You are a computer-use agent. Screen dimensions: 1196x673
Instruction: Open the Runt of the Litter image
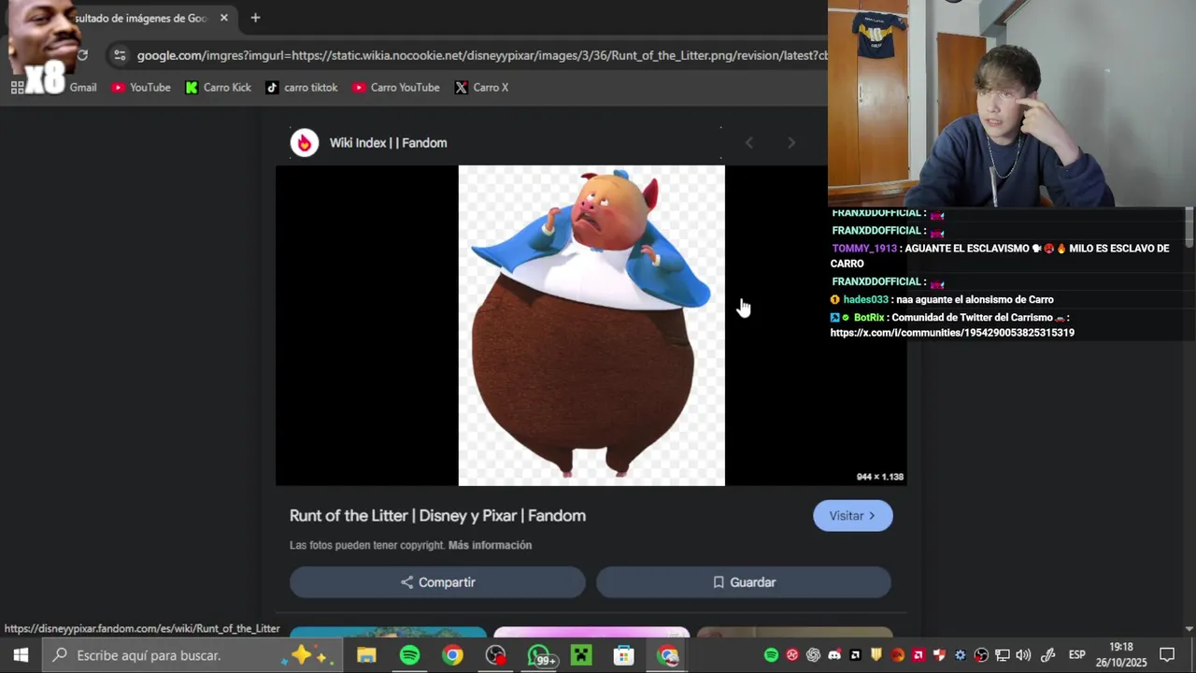[591, 325]
